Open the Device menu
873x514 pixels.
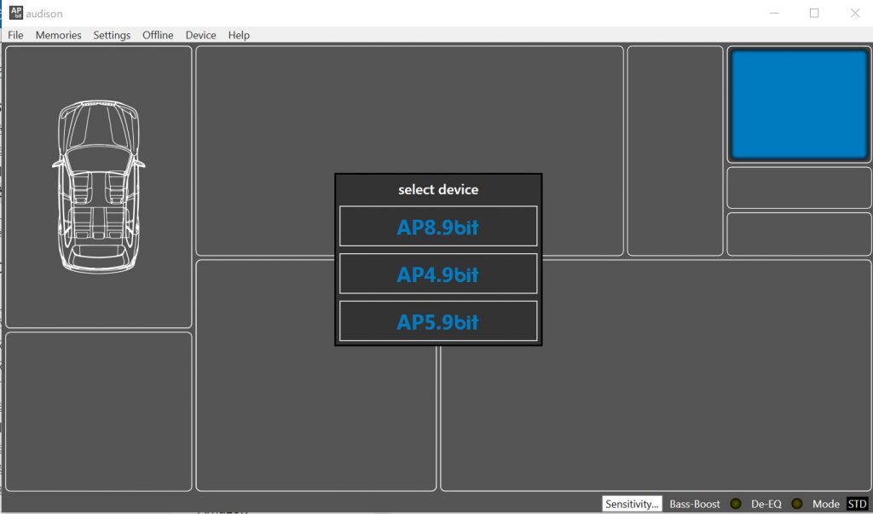pyautogui.click(x=200, y=35)
